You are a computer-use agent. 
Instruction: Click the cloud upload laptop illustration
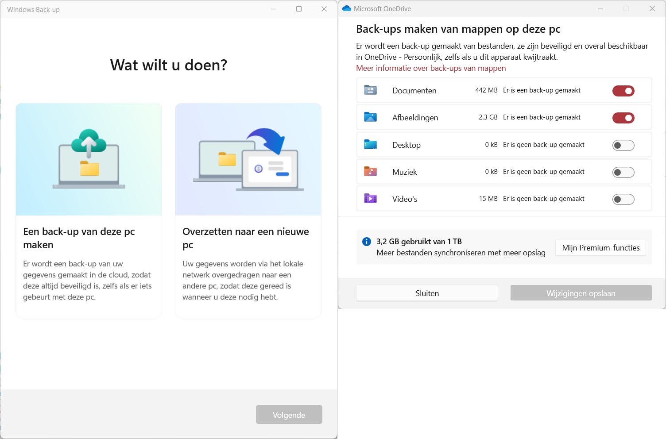coord(89,159)
